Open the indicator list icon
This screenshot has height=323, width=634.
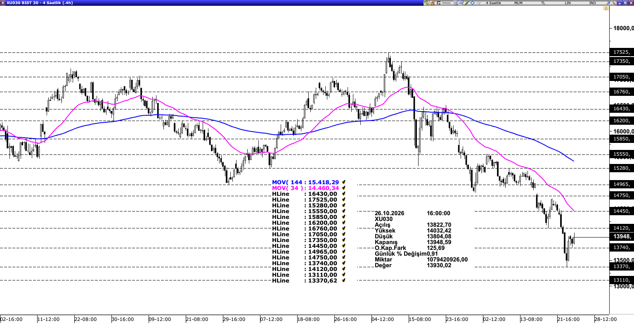pos(455,3)
